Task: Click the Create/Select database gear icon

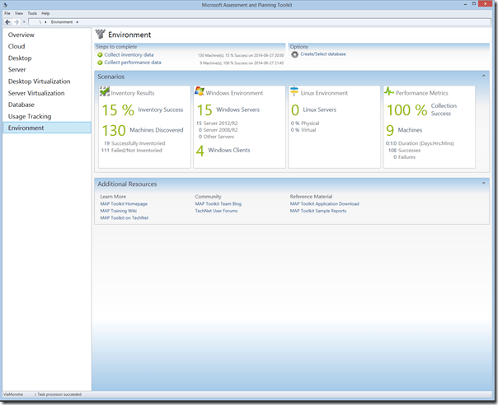Action: coord(294,54)
